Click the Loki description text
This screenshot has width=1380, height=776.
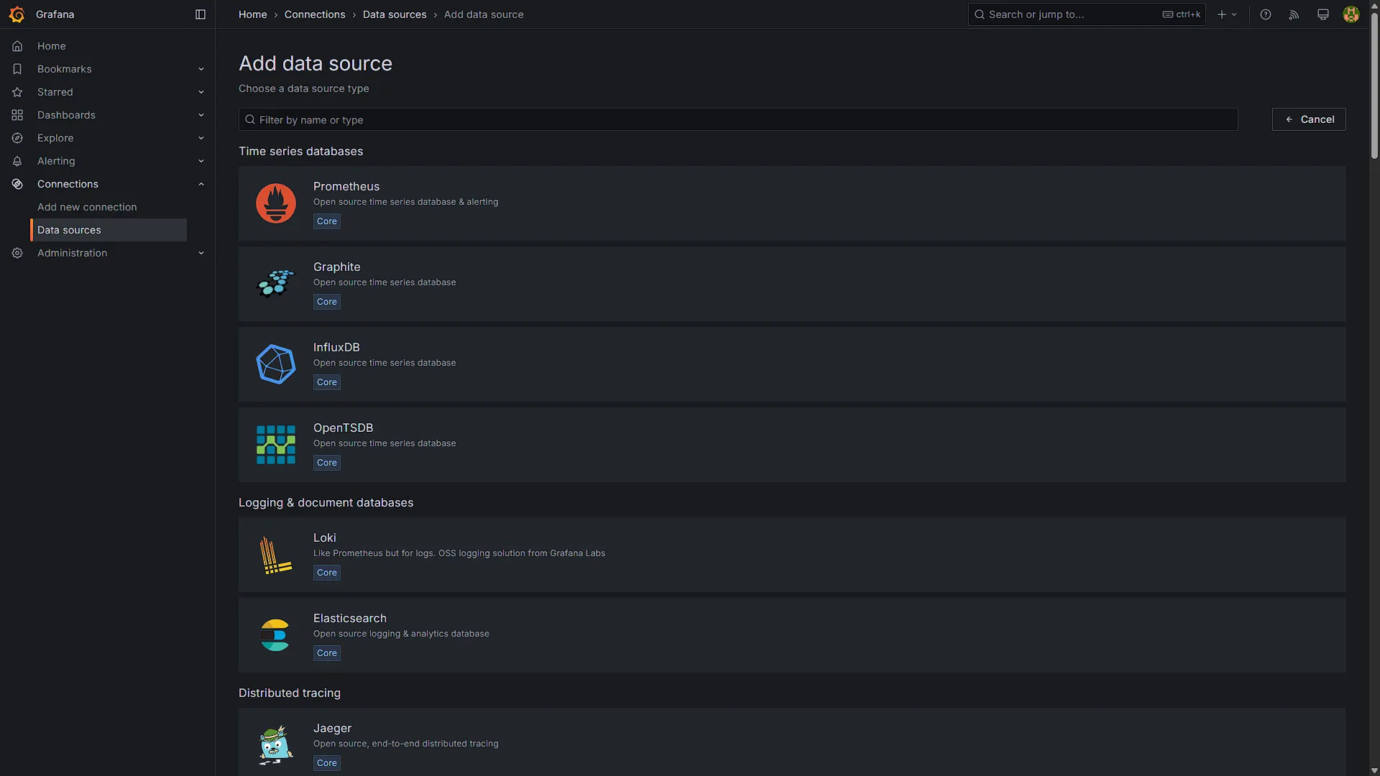pyautogui.click(x=459, y=553)
